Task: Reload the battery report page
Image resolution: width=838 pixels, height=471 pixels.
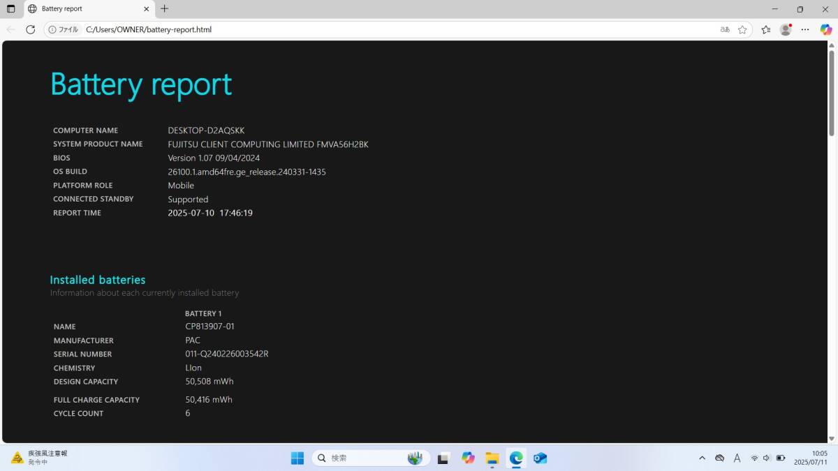Action: pos(30,29)
